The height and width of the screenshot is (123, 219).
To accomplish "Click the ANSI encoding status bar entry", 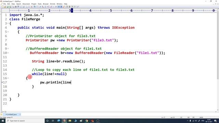I will click(x=201, y=118).
